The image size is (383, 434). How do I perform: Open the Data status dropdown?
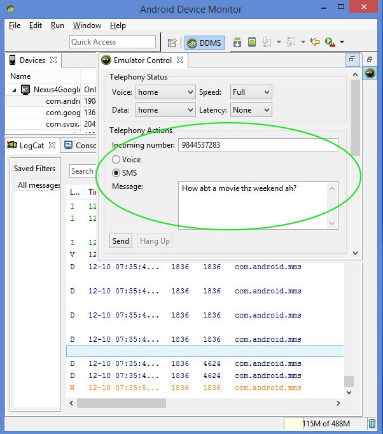tap(165, 110)
